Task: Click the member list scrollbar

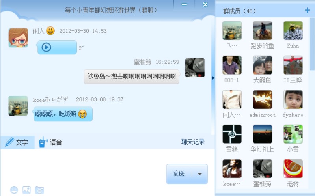Action: [312, 44]
